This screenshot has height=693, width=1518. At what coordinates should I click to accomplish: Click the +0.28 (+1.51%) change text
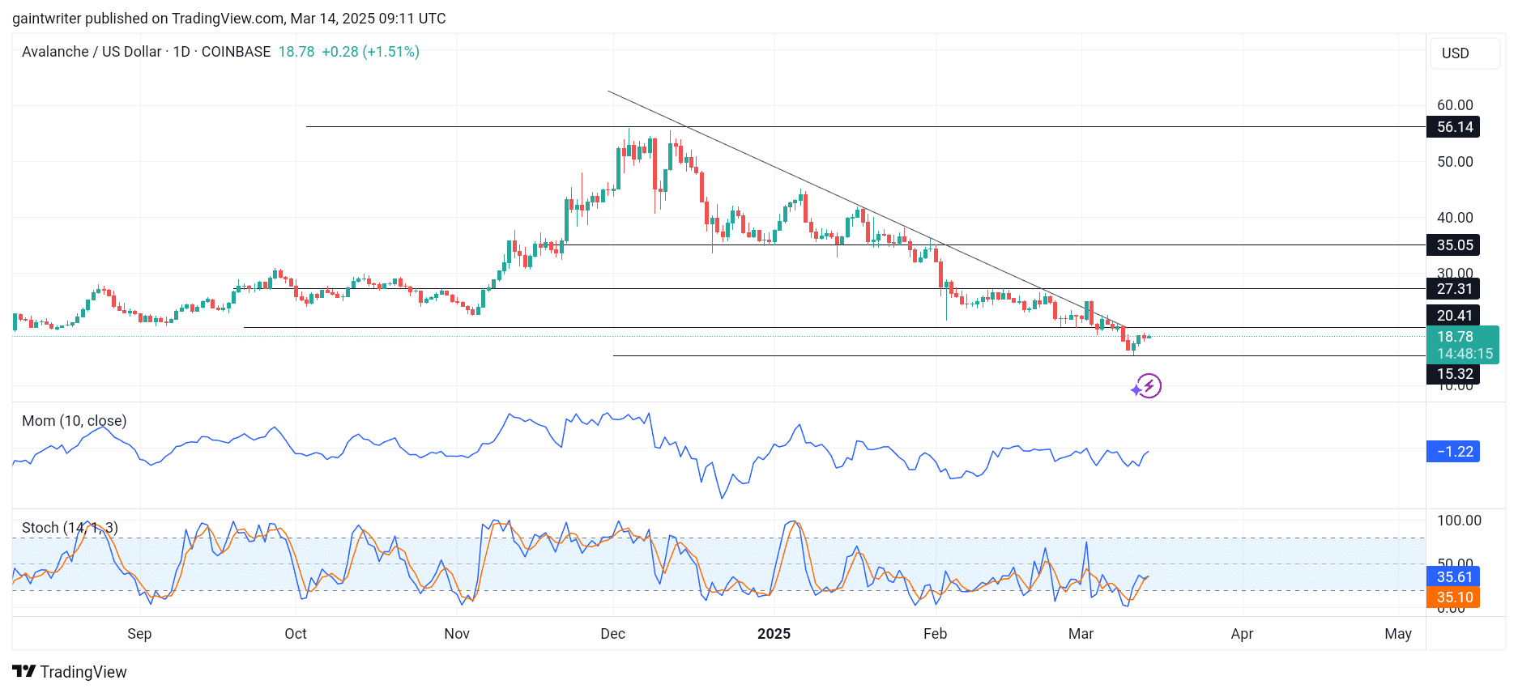point(371,52)
